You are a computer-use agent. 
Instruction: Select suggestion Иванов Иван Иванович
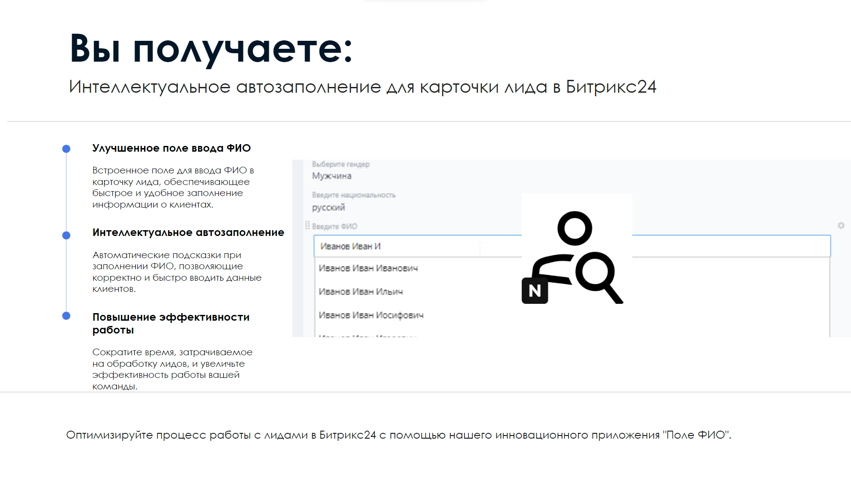click(368, 268)
